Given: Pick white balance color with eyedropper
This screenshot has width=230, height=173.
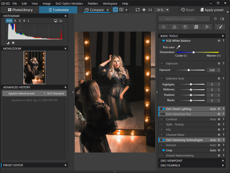Looking at the screenshot, I should 179,47.
